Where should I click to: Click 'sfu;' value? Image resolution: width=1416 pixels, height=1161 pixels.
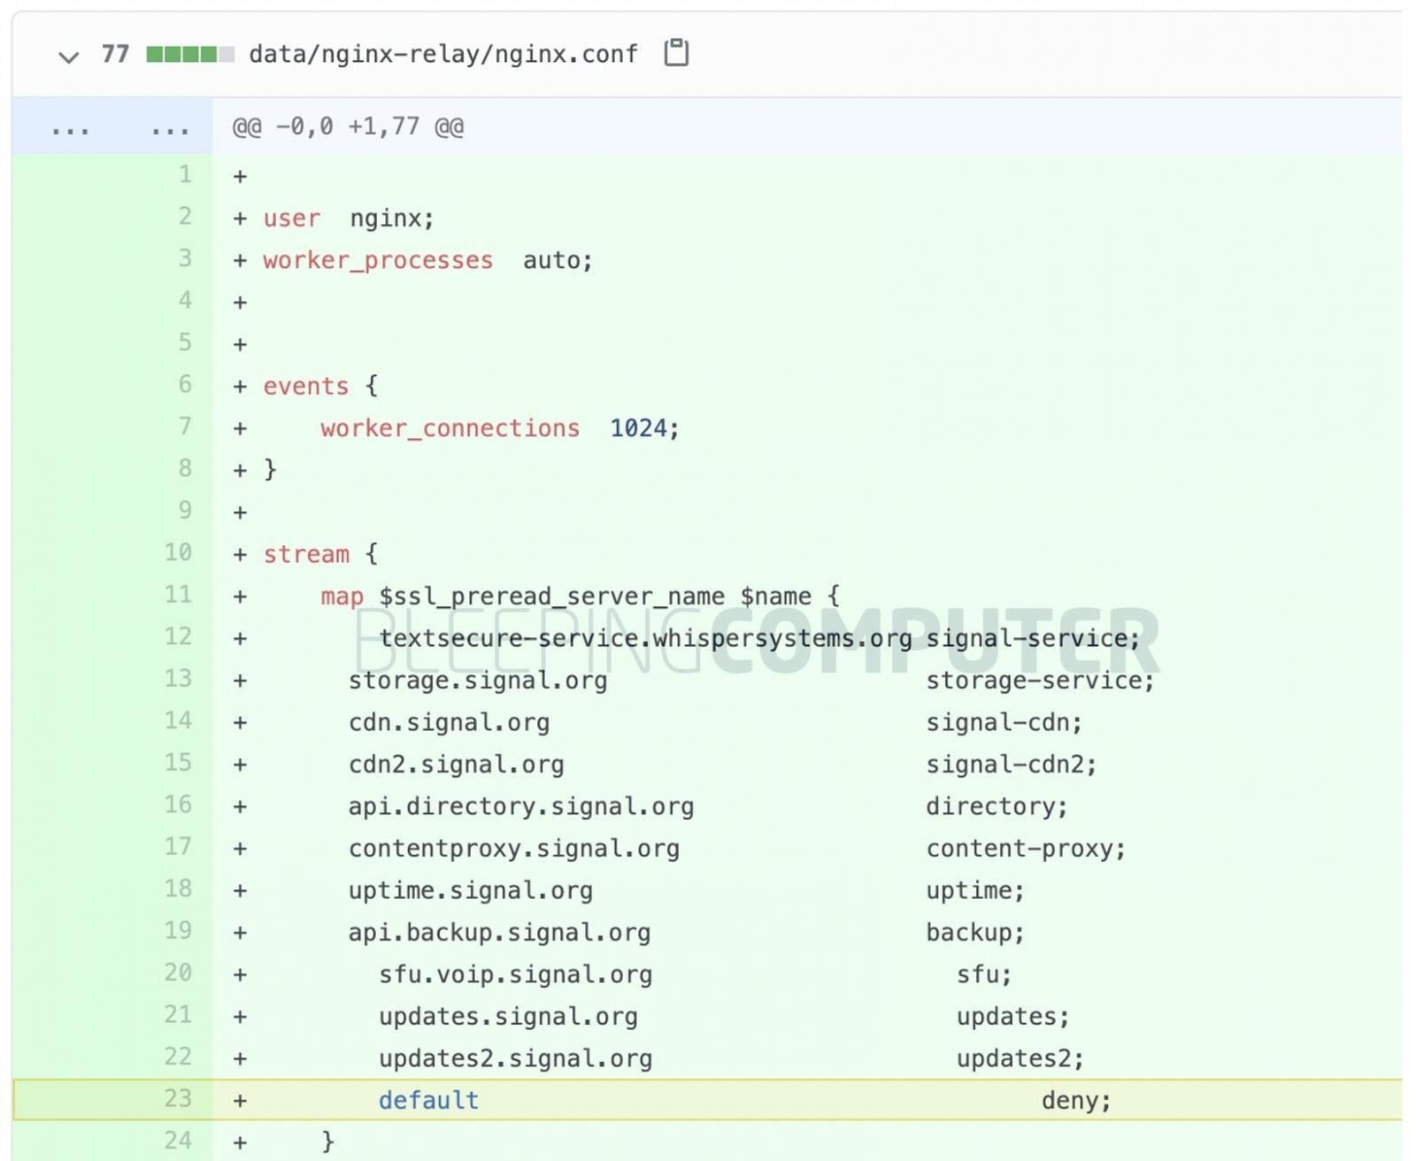click(983, 975)
